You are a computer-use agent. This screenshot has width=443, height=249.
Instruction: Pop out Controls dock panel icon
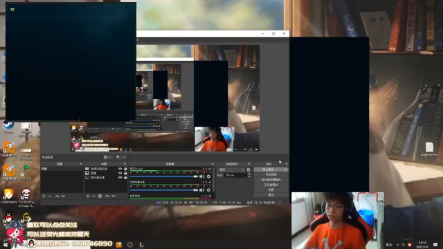tap(286, 164)
